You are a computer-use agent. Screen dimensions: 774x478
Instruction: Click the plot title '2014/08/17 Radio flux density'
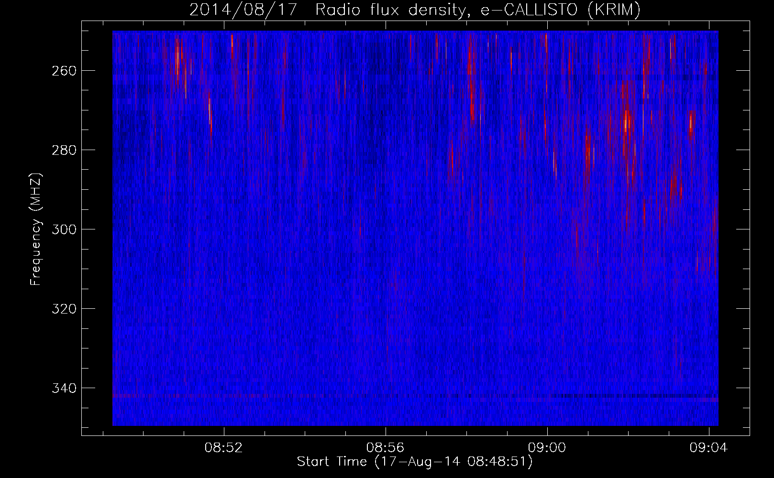point(415,10)
